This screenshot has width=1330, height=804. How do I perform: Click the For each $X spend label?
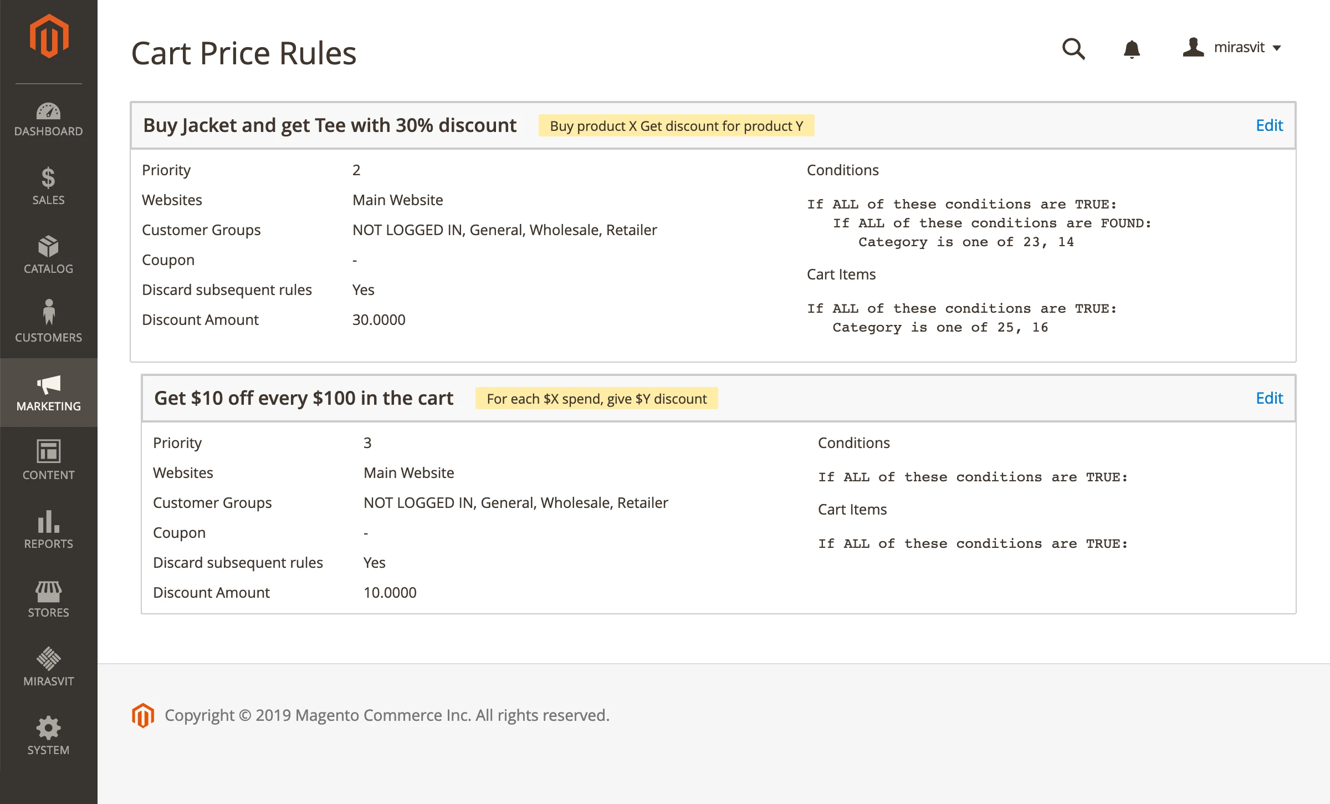[x=597, y=399]
